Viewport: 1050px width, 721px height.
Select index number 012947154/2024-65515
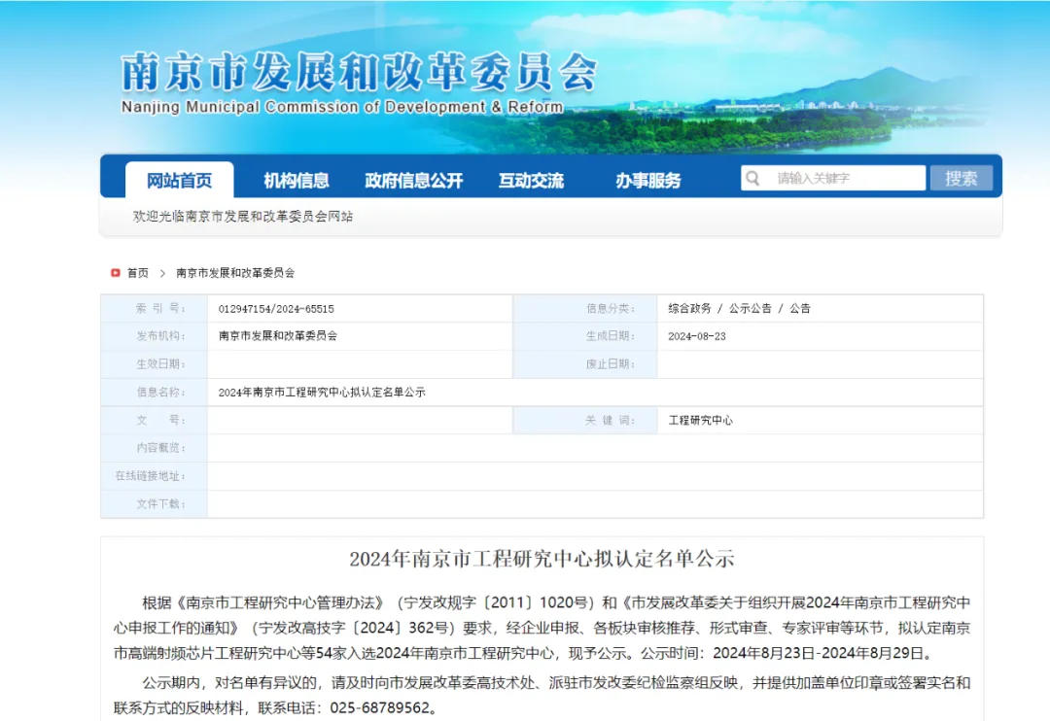[x=276, y=309]
